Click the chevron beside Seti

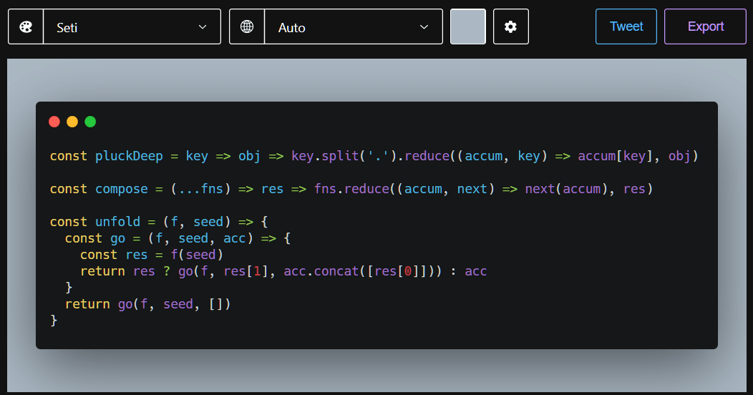pos(203,27)
